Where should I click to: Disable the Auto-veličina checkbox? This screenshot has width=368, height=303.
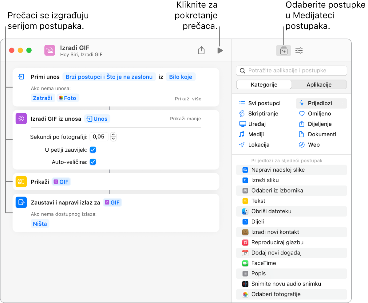click(93, 162)
